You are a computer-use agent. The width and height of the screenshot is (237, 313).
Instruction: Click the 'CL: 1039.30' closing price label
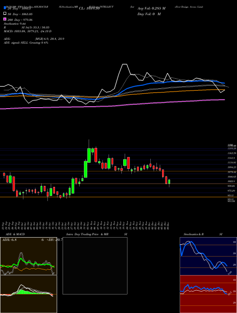pos(89,9)
